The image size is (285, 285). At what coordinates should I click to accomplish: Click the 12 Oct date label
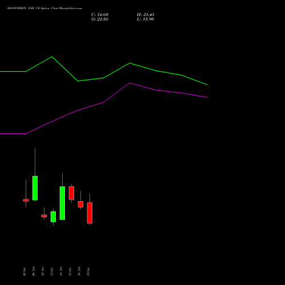click(43, 271)
